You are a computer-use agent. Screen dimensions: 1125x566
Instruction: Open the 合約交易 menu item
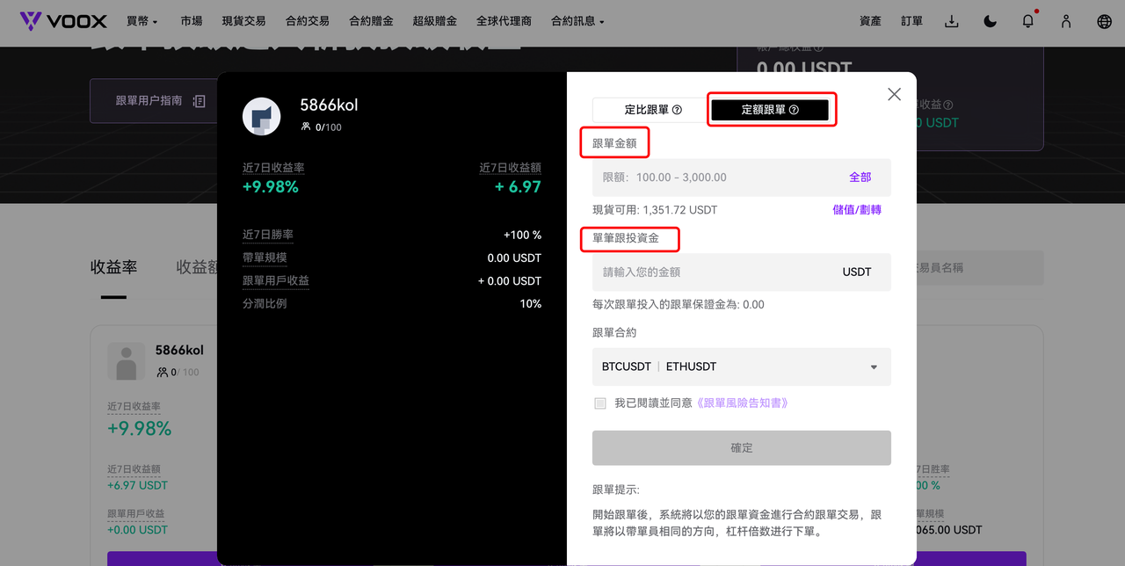click(x=308, y=21)
